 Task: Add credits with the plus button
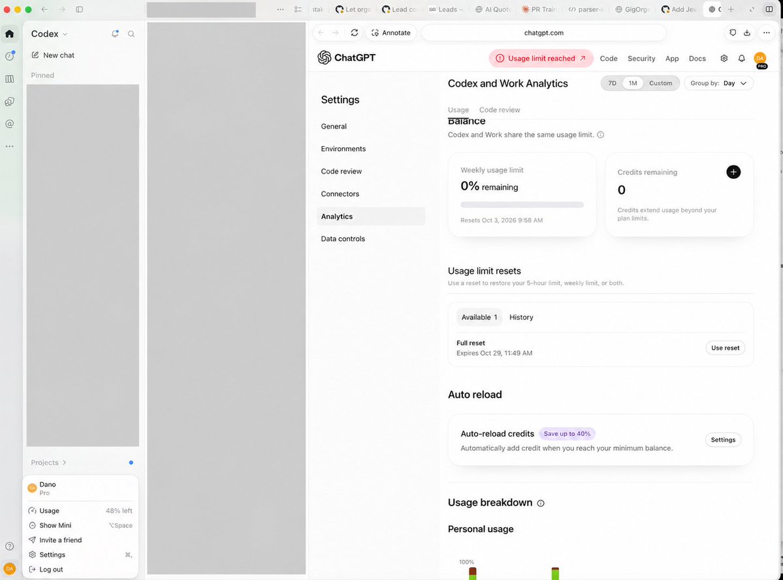[733, 172]
